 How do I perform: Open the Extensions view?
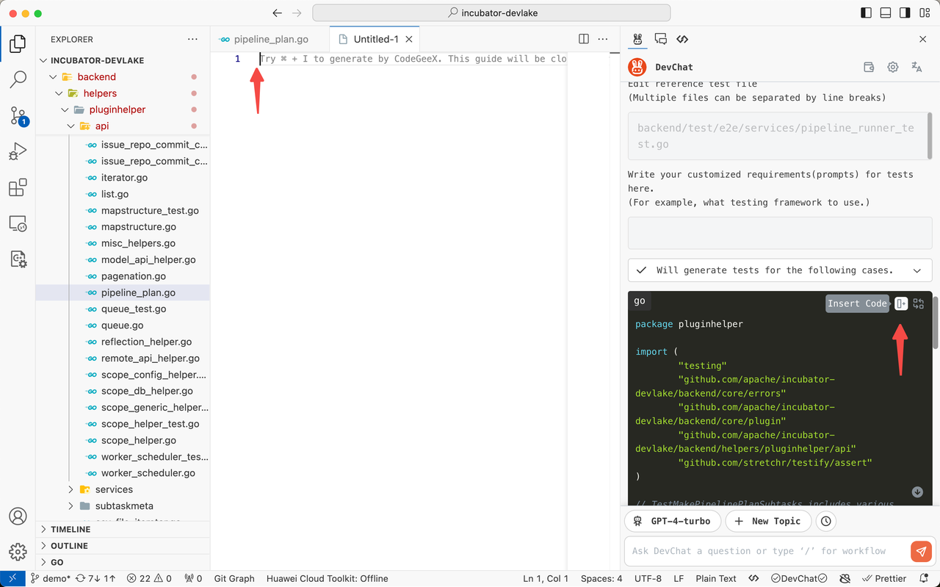pyautogui.click(x=18, y=187)
